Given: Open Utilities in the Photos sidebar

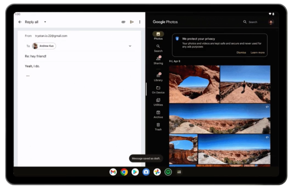Looking at the screenshot, I should coord(158,101).
